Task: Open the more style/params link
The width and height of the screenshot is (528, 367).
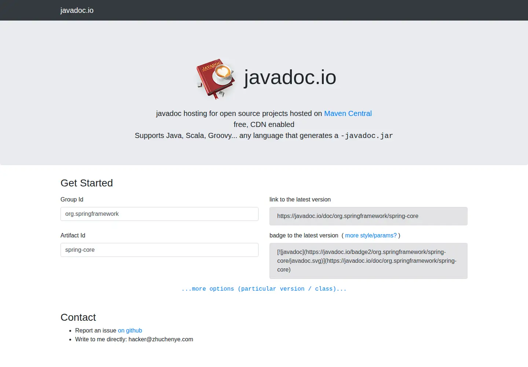Action: coord(371,236)
